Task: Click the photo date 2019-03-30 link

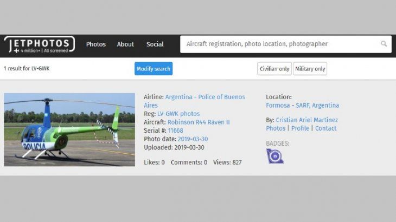Action: (x=193, y=139)
